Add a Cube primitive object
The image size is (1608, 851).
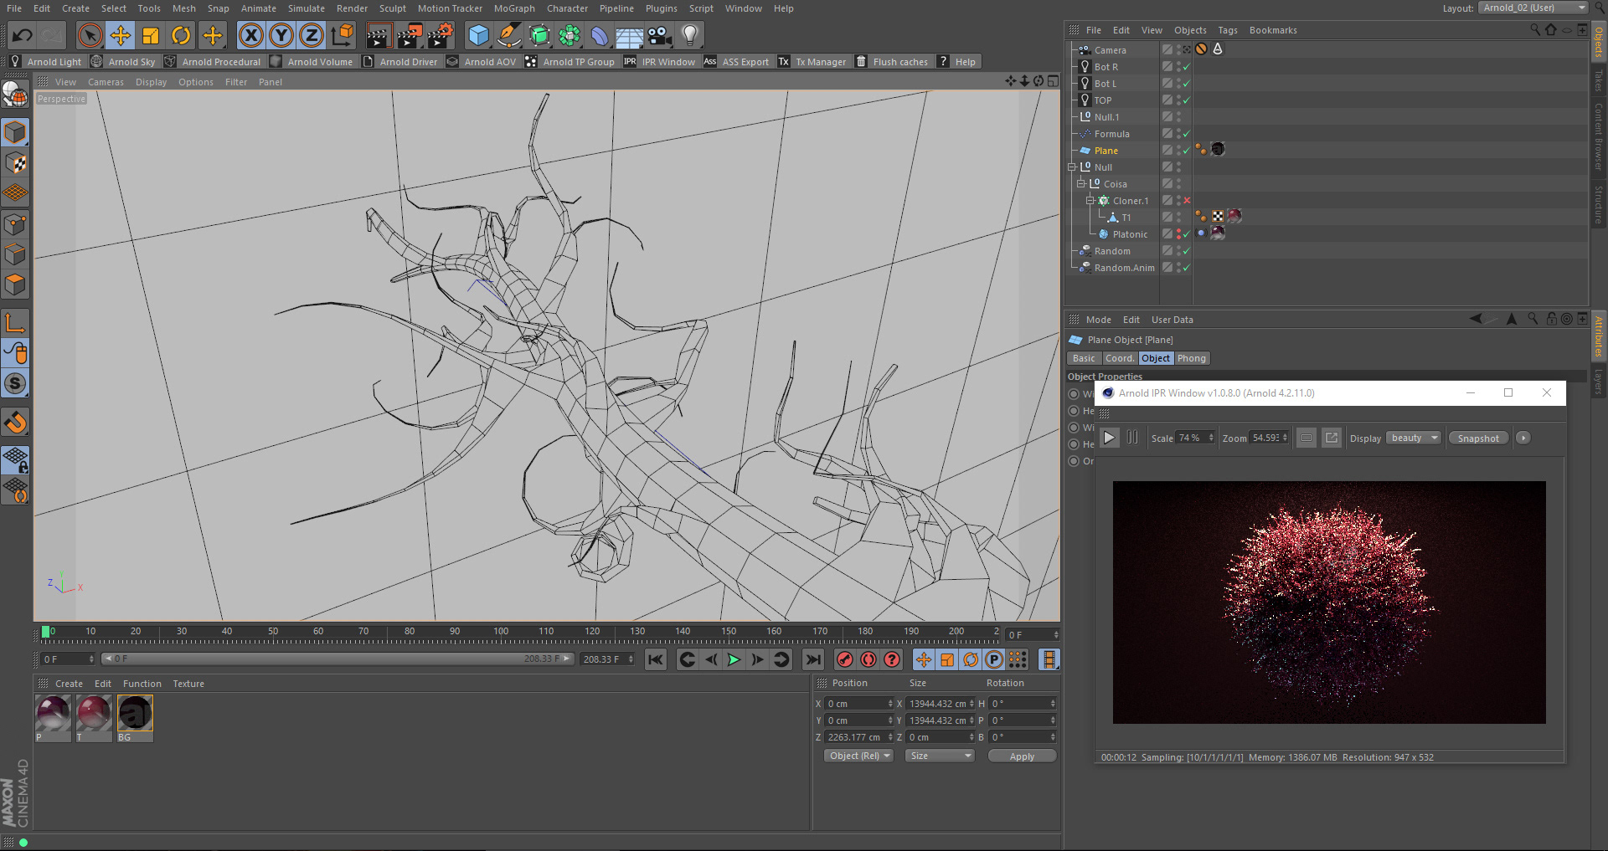pyautogui.click(x=478, y=35)
